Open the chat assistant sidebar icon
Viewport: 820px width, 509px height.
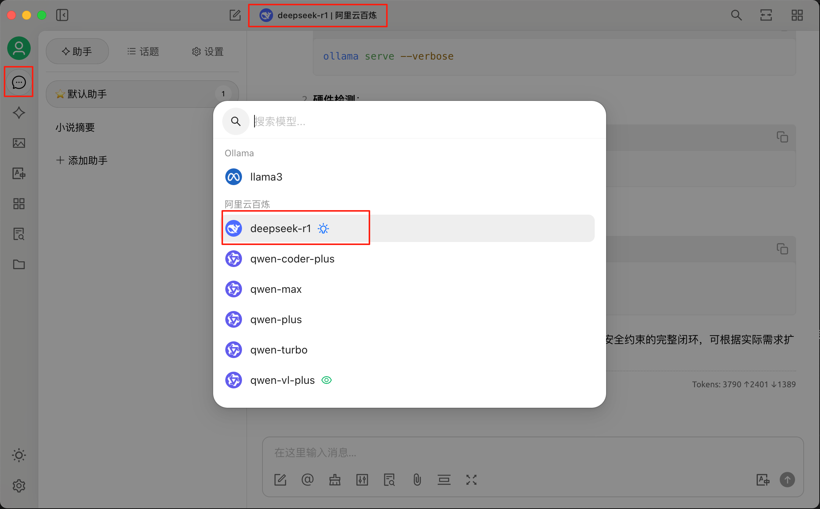[x=19, y=82]
